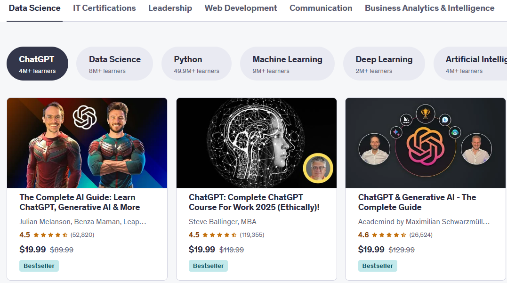Open the Leadership category tab
Image resolution: width=507 pixels, height=283 pixels.
[x=170, y=8]
